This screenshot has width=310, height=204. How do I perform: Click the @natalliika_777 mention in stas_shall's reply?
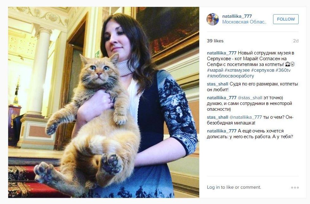coord(245,117)
